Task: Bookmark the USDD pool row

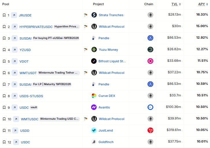Action: tap(4, 130)
